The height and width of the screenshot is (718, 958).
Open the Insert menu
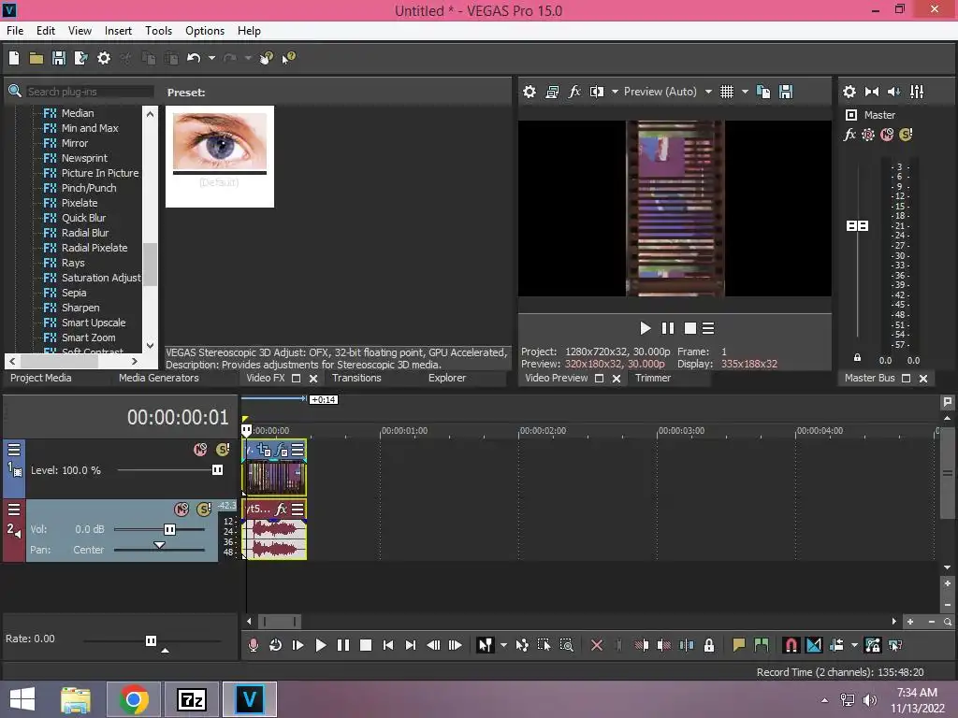118,31
